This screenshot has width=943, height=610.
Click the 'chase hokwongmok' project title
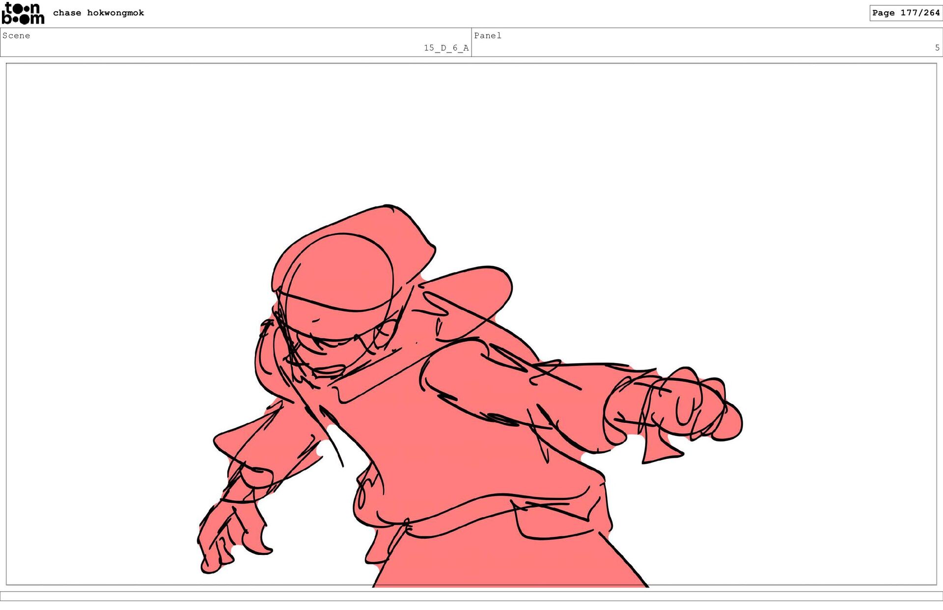click(x=98, y=13)
